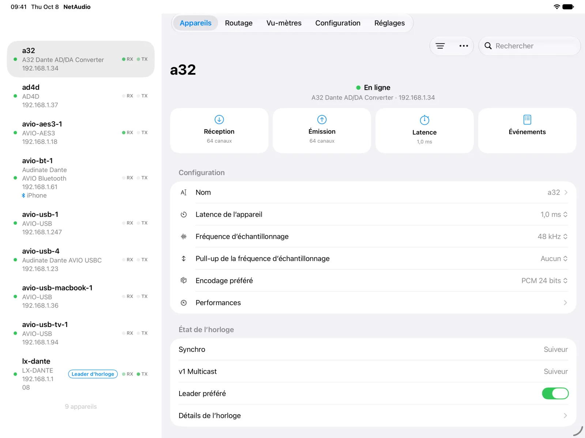Open the Réception download arrow icon
Image resolution: width=585 pixels, height=438 pixels.
click(x=219, y=119)
